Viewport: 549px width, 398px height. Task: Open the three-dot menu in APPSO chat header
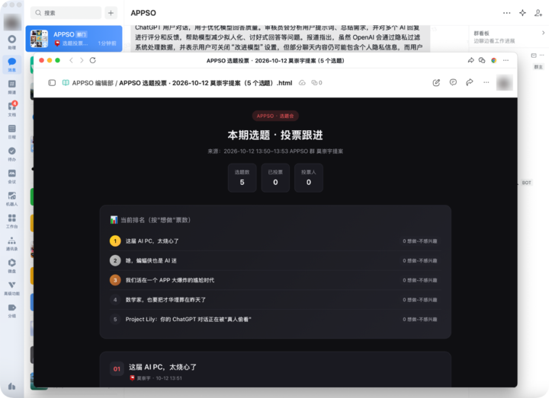506,13
